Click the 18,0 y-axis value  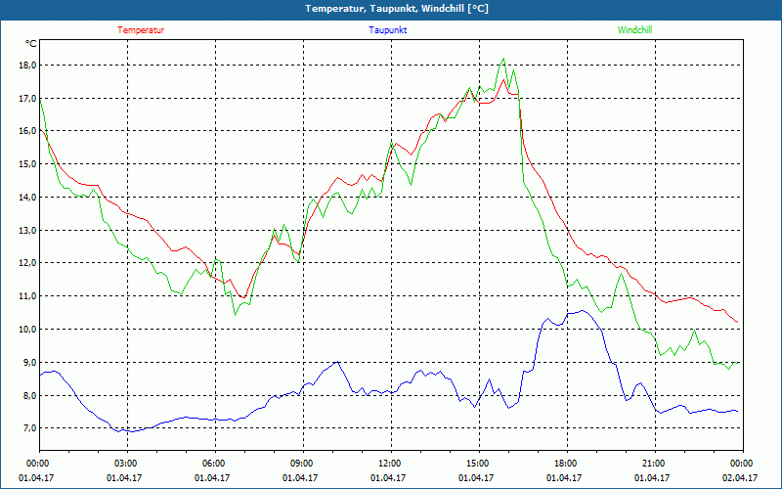[x=27, y=66]
